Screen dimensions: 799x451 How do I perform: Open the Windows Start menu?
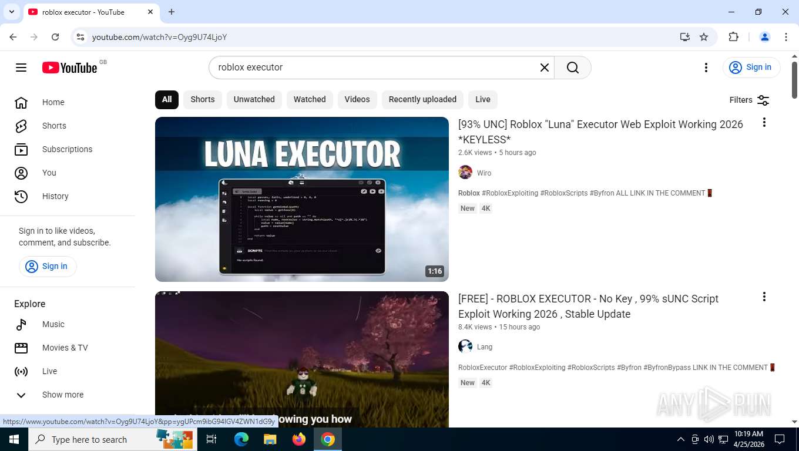click(14, 439)
